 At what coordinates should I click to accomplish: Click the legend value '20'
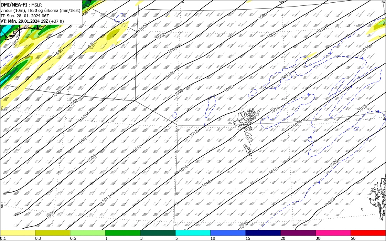tap(283, 238)
